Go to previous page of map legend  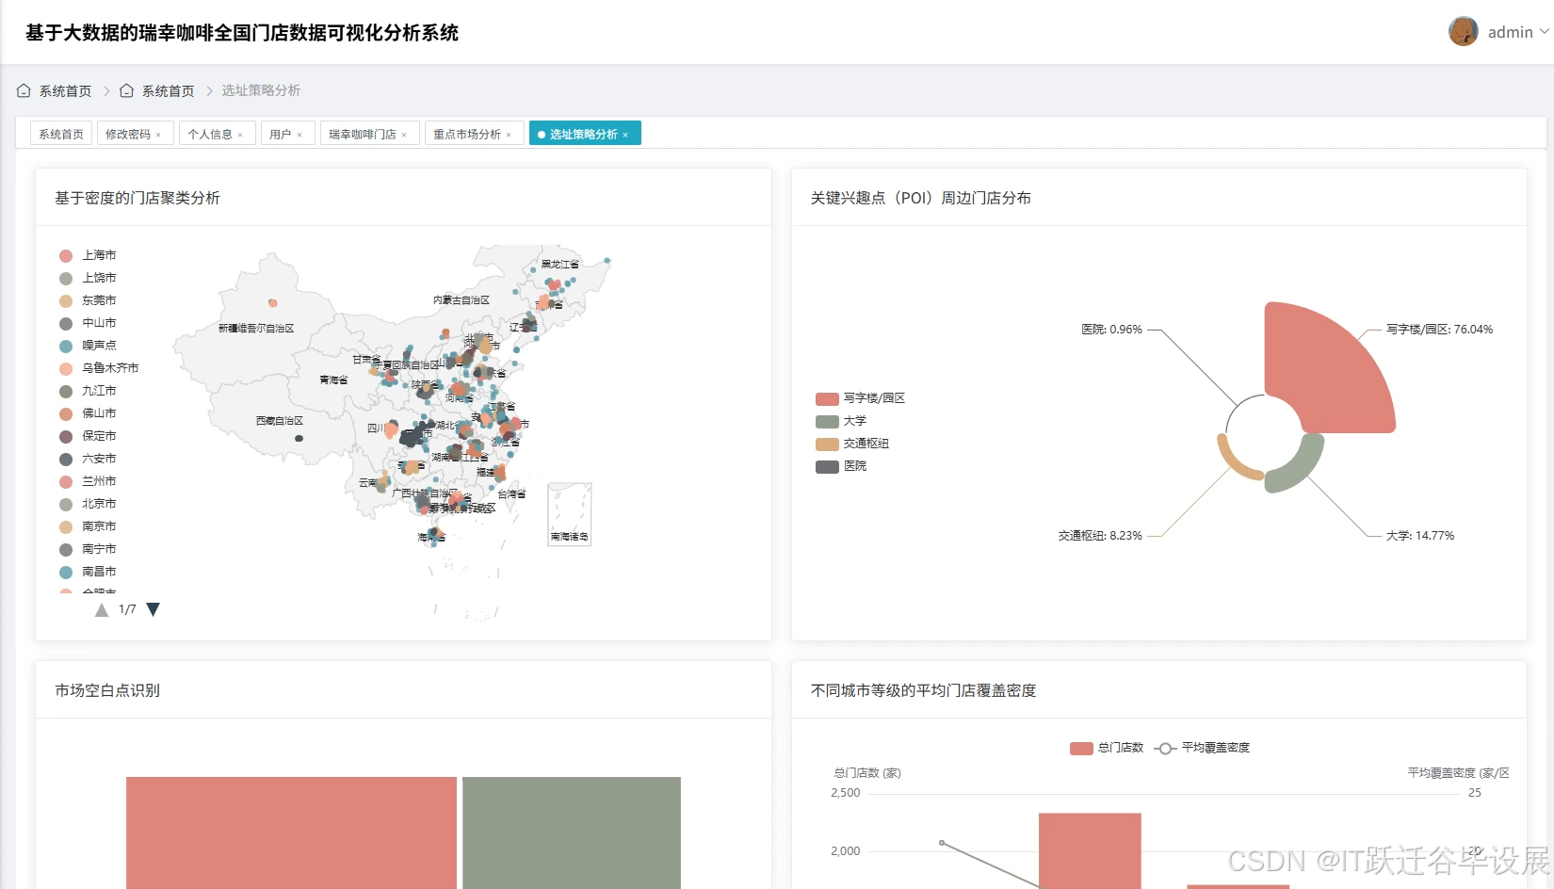102,609
